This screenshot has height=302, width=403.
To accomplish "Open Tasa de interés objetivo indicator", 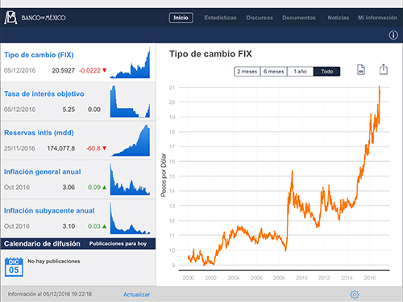I will point(78,101).
